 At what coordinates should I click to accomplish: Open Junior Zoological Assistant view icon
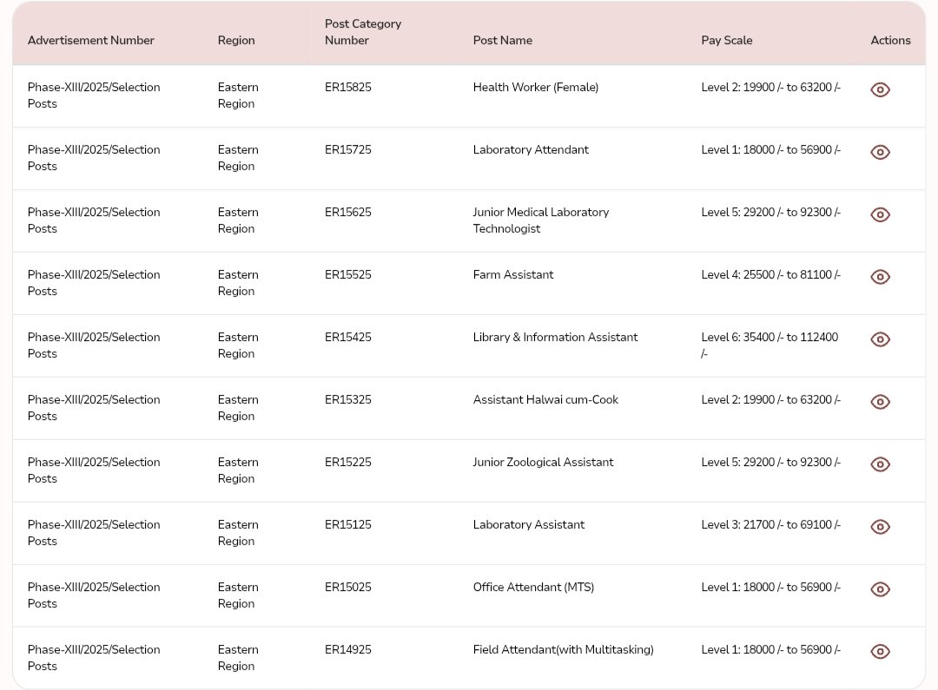tap(880, 464)
